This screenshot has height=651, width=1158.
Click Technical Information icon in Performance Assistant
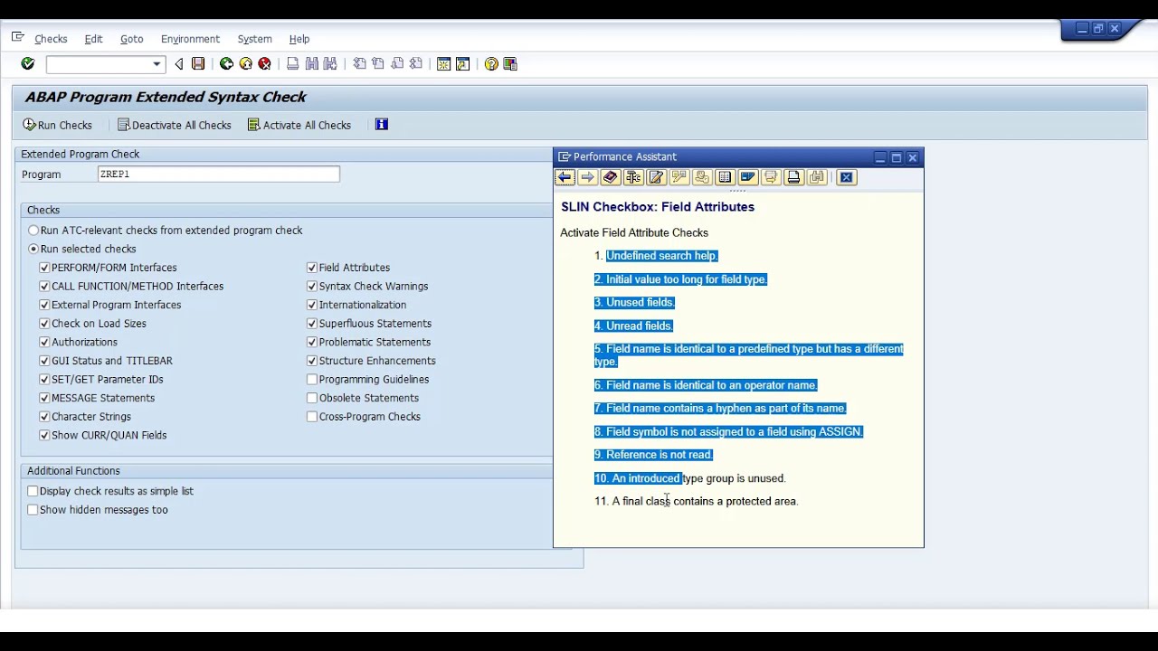point(633,177)
